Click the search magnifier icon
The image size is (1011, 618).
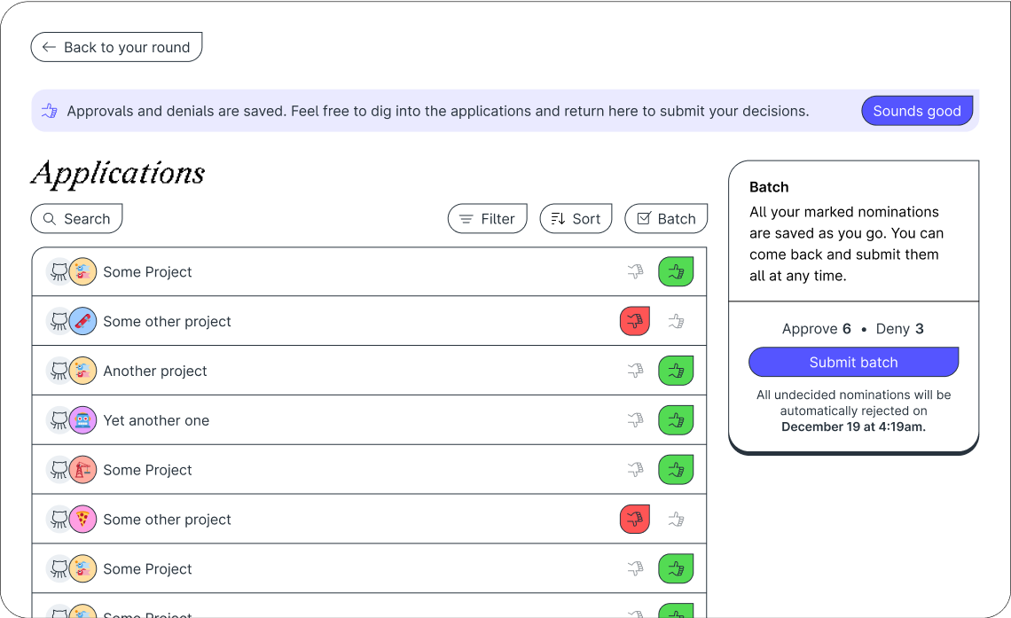(x=50, y=218)
